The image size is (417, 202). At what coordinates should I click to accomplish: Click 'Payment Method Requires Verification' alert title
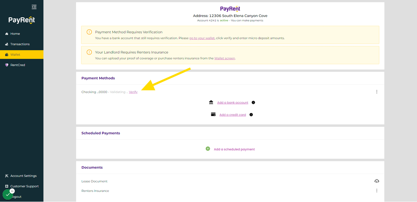[x=129, y=32]
